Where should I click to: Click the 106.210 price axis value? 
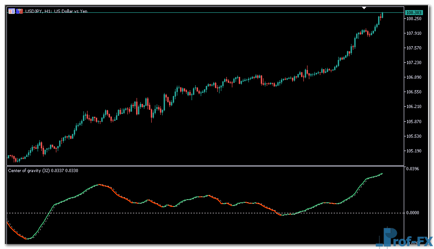click(414, 107)
